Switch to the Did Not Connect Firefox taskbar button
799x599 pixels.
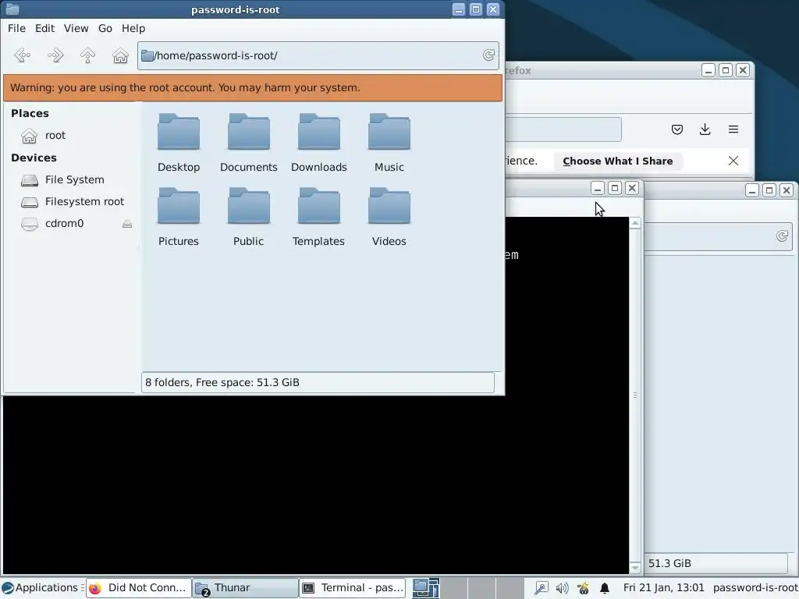[x=139, y=588]
